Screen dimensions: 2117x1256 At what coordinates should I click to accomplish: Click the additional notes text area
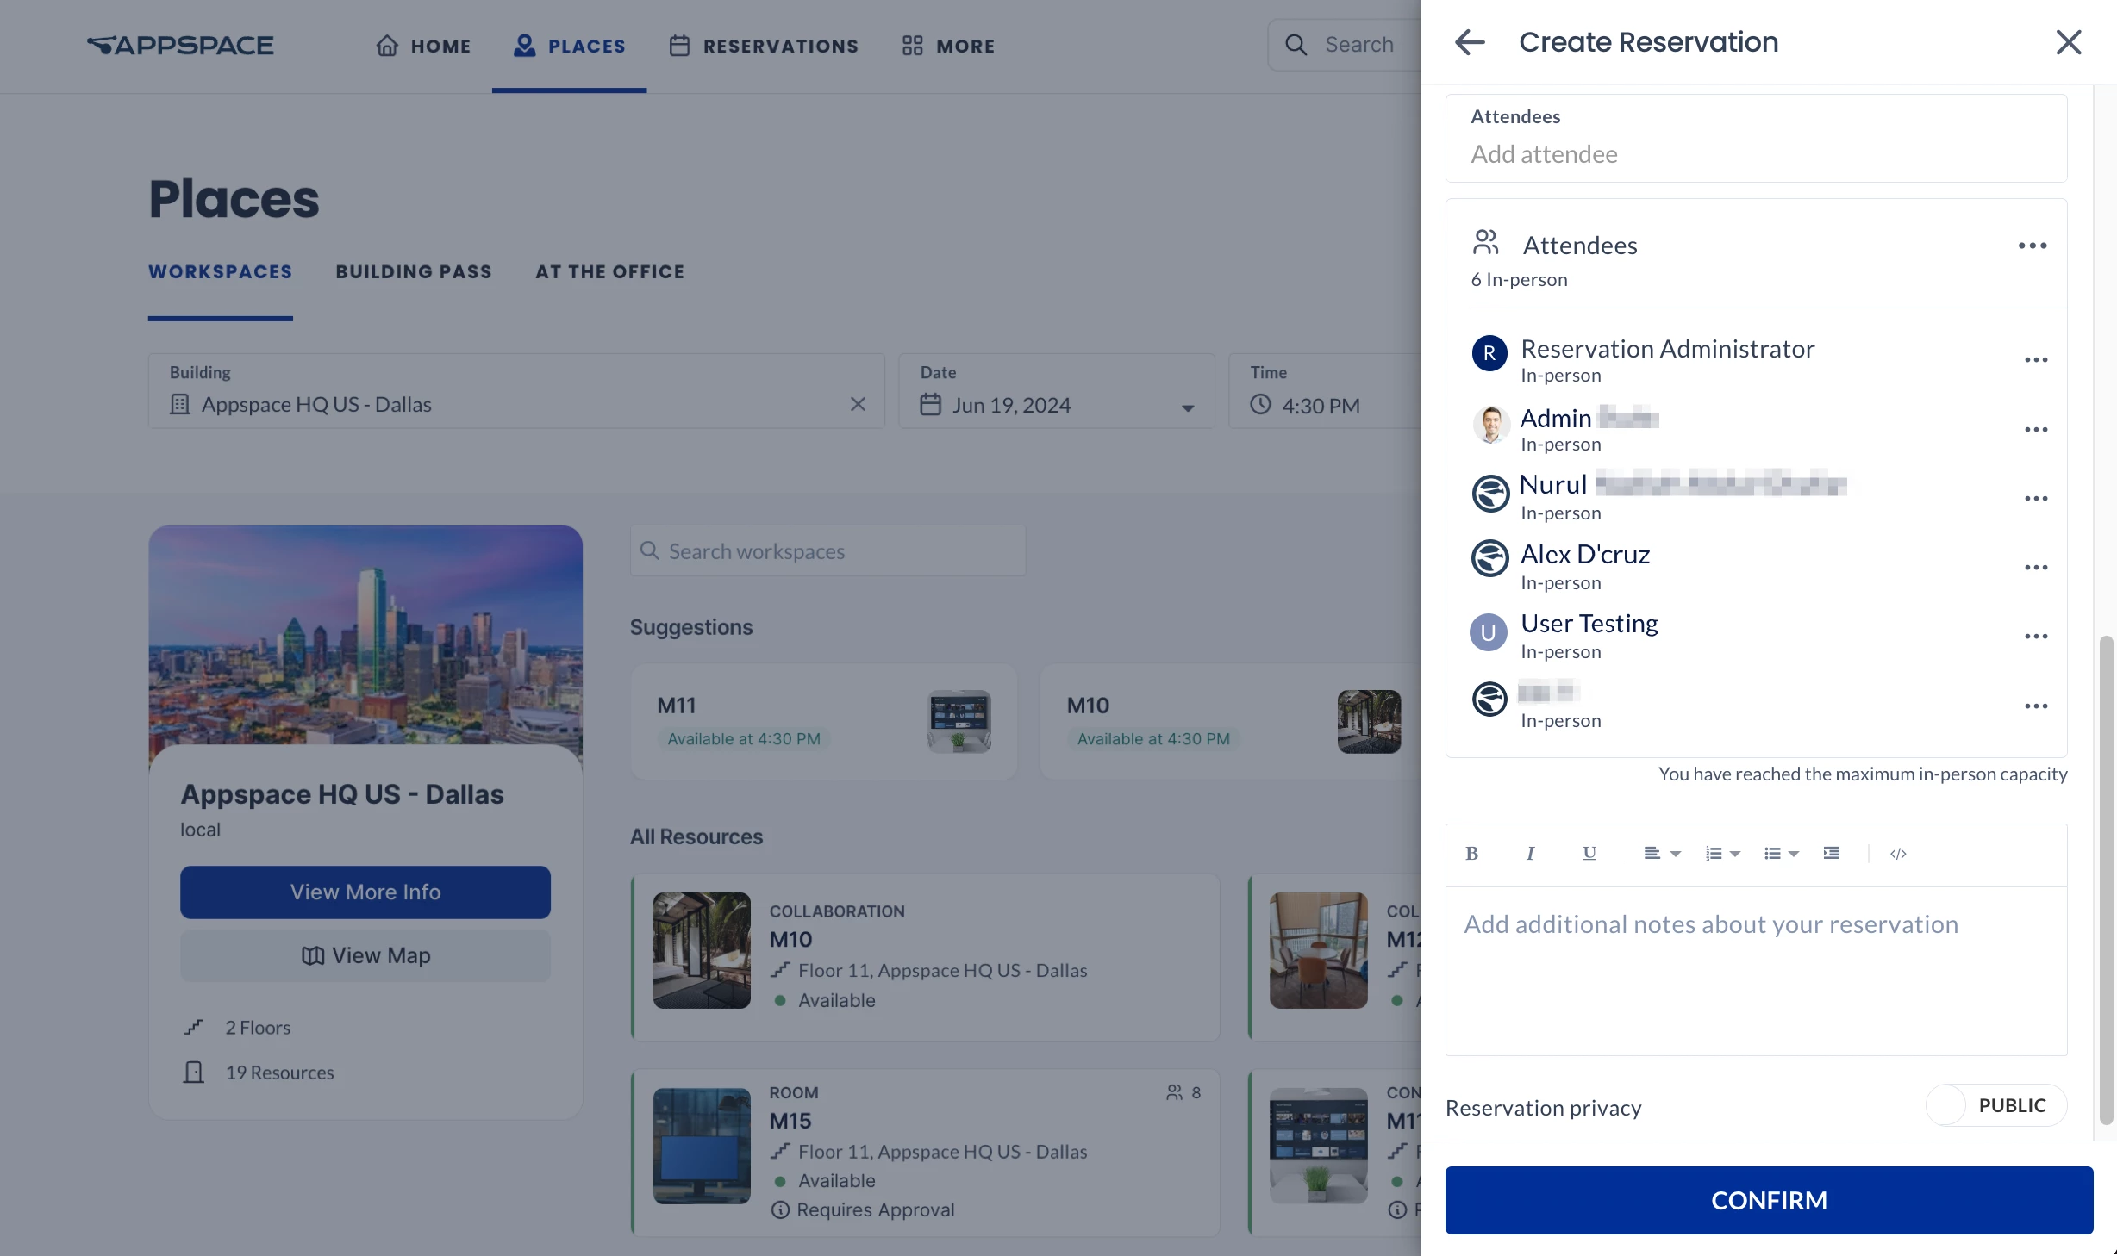[1756, 971]
